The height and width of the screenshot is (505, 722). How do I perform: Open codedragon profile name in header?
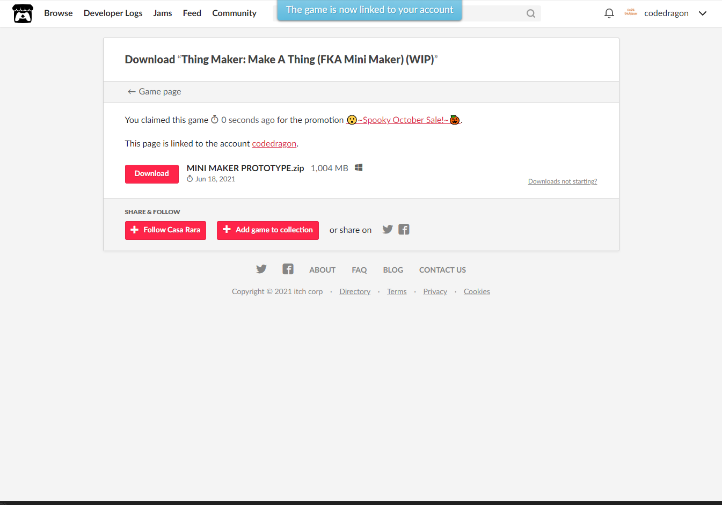pyautogui.click(x=666, y=13)
